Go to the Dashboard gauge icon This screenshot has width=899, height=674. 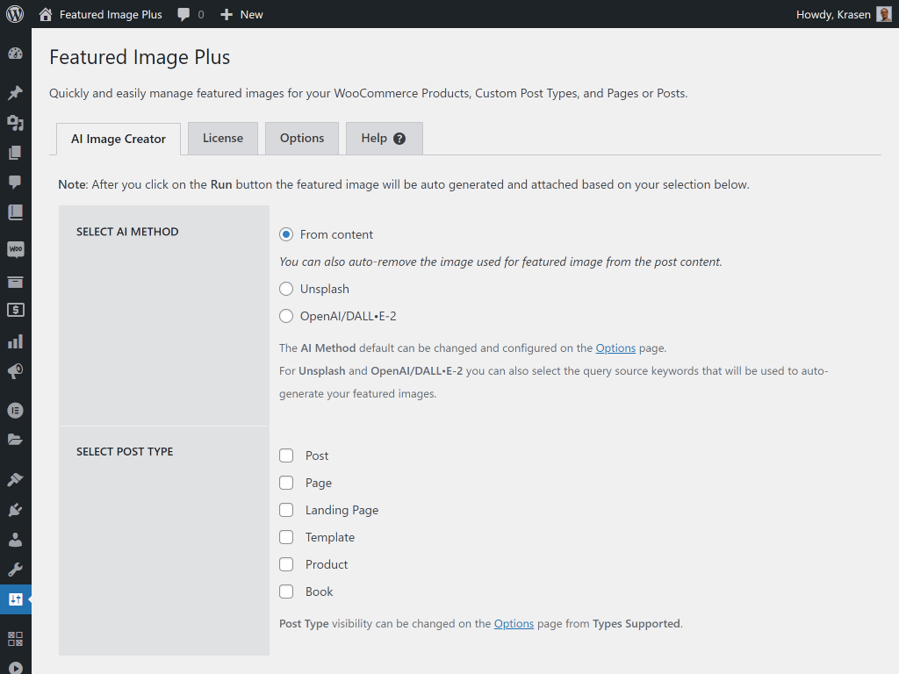pos(16,54)
